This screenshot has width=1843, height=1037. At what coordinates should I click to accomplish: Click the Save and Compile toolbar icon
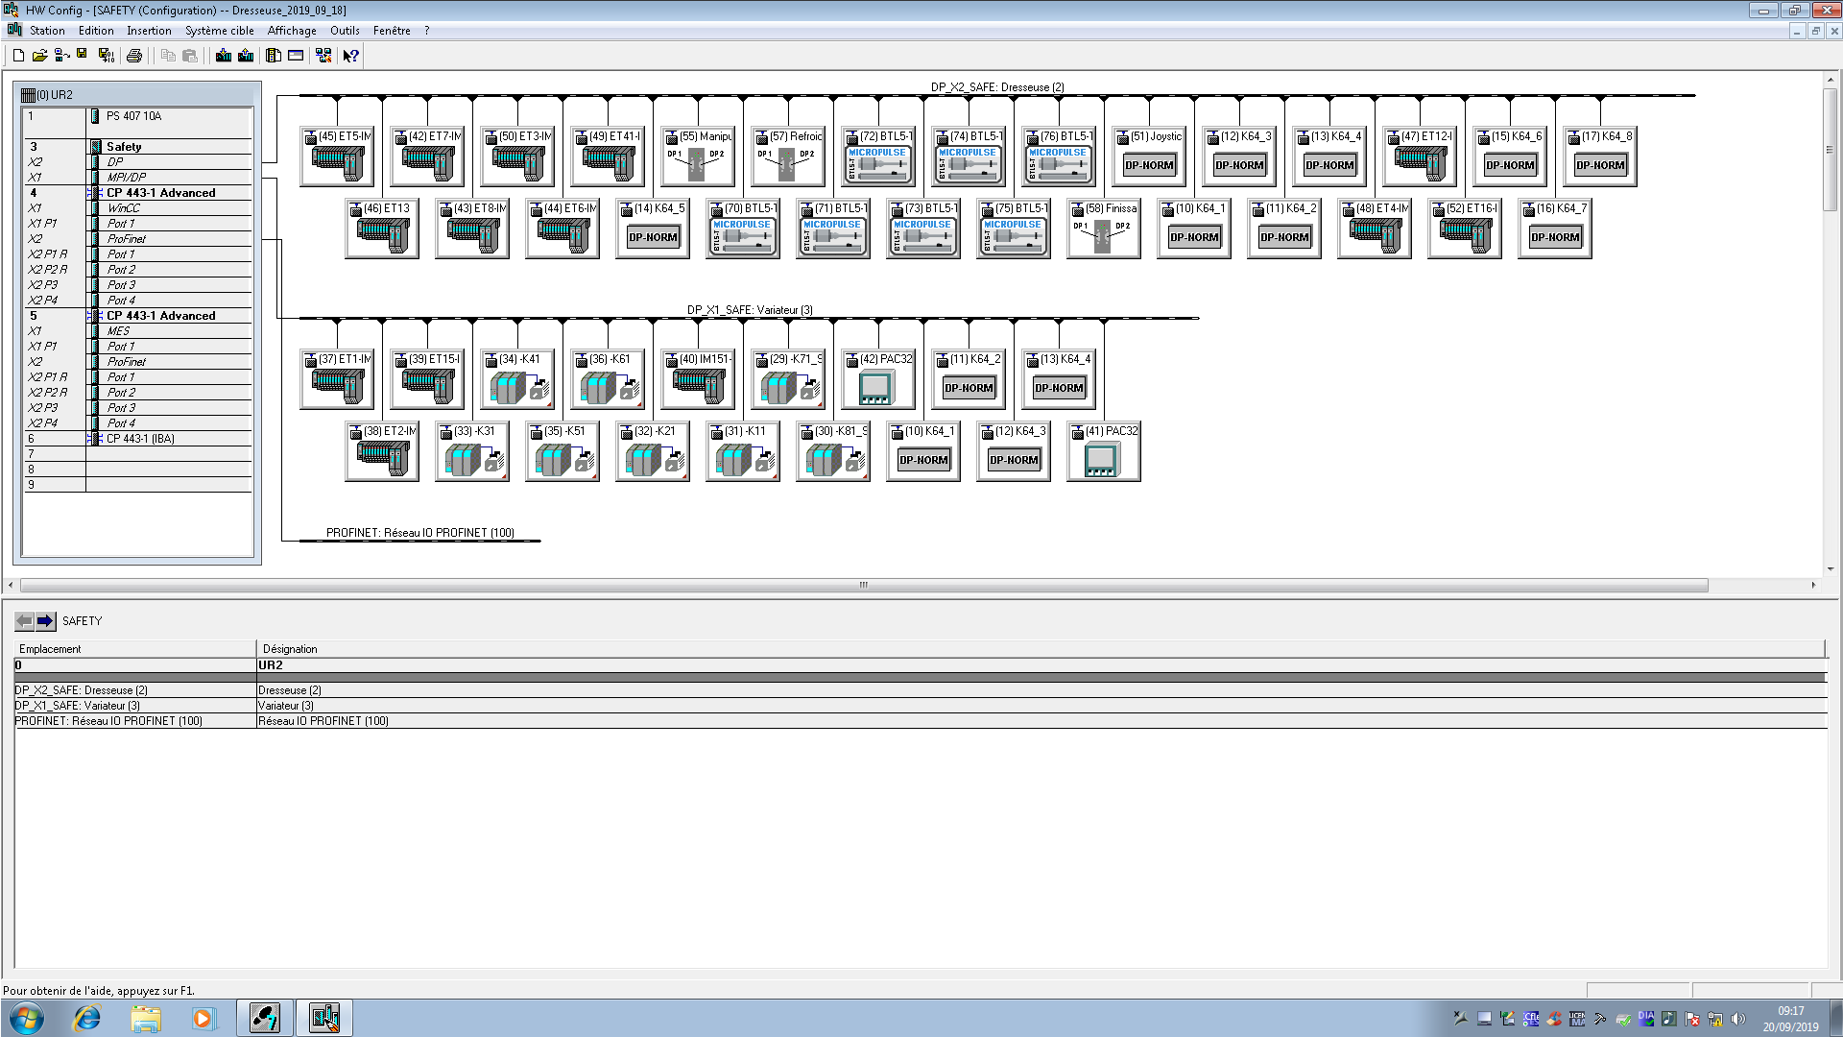point(106,56)
